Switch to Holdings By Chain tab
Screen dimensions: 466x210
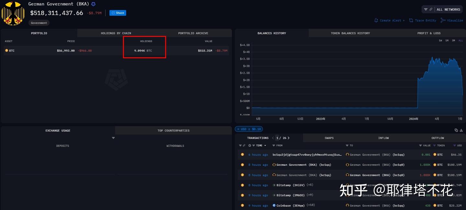116,33
